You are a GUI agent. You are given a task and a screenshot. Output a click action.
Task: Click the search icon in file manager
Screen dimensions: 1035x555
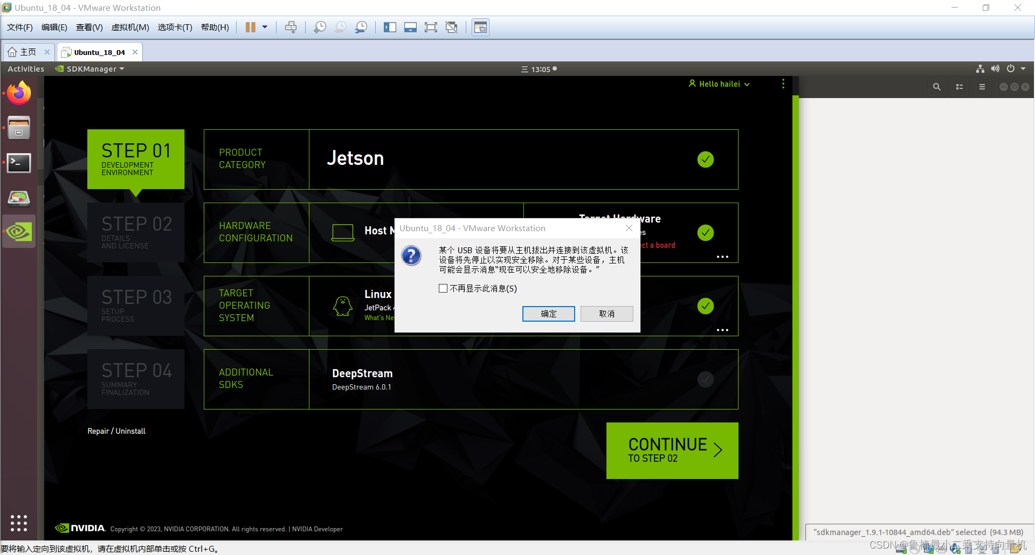937,87
